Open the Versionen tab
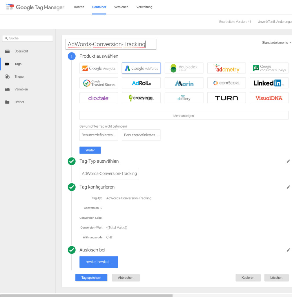Image resolution: width=292 pixels, height=297 pixels. 121,7
